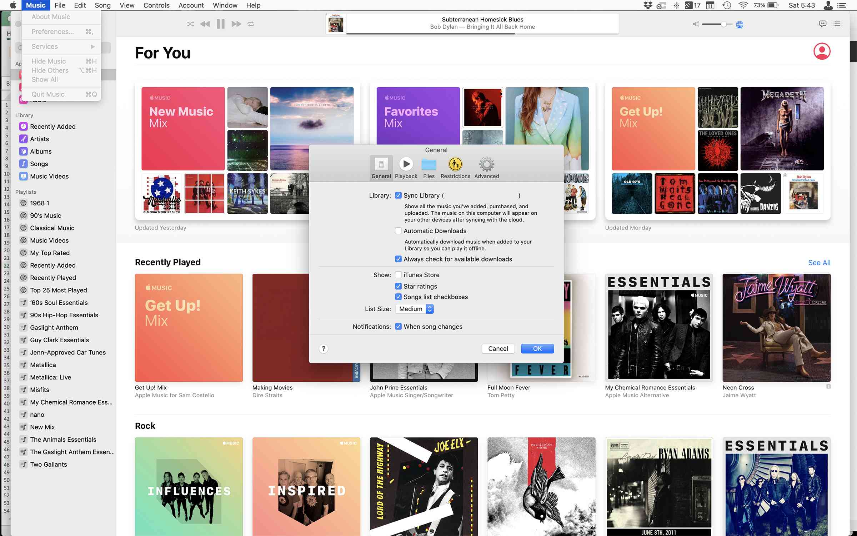The image size is (857, 536).
Task: Select About Music menu entry
Action: click(x=61, y=17)
